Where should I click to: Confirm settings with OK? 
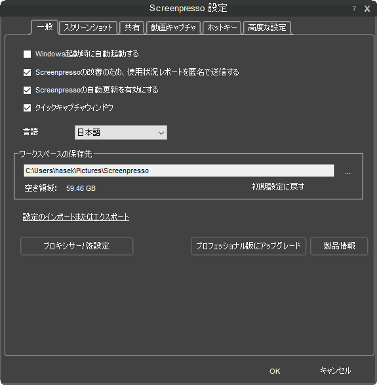(x=275, y=371)
